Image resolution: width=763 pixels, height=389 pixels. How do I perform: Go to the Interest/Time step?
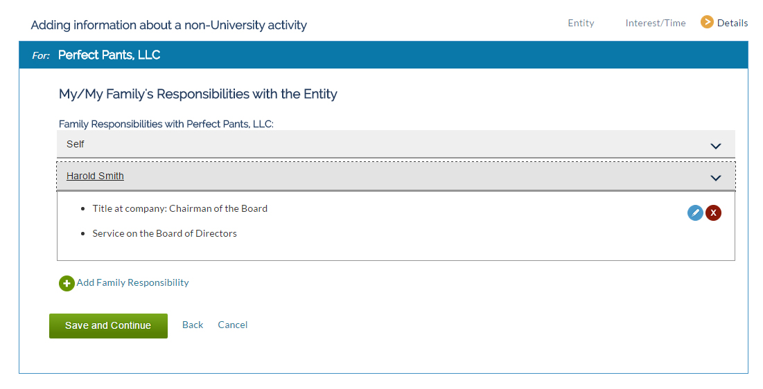[x=656, y=23]
